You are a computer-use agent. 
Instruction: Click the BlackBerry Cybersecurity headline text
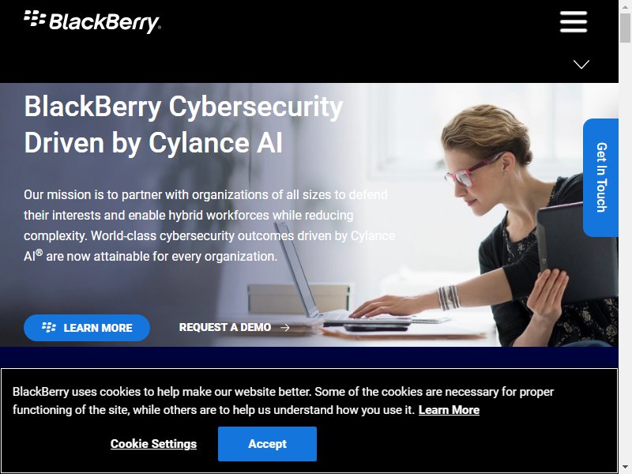[183, 125]
